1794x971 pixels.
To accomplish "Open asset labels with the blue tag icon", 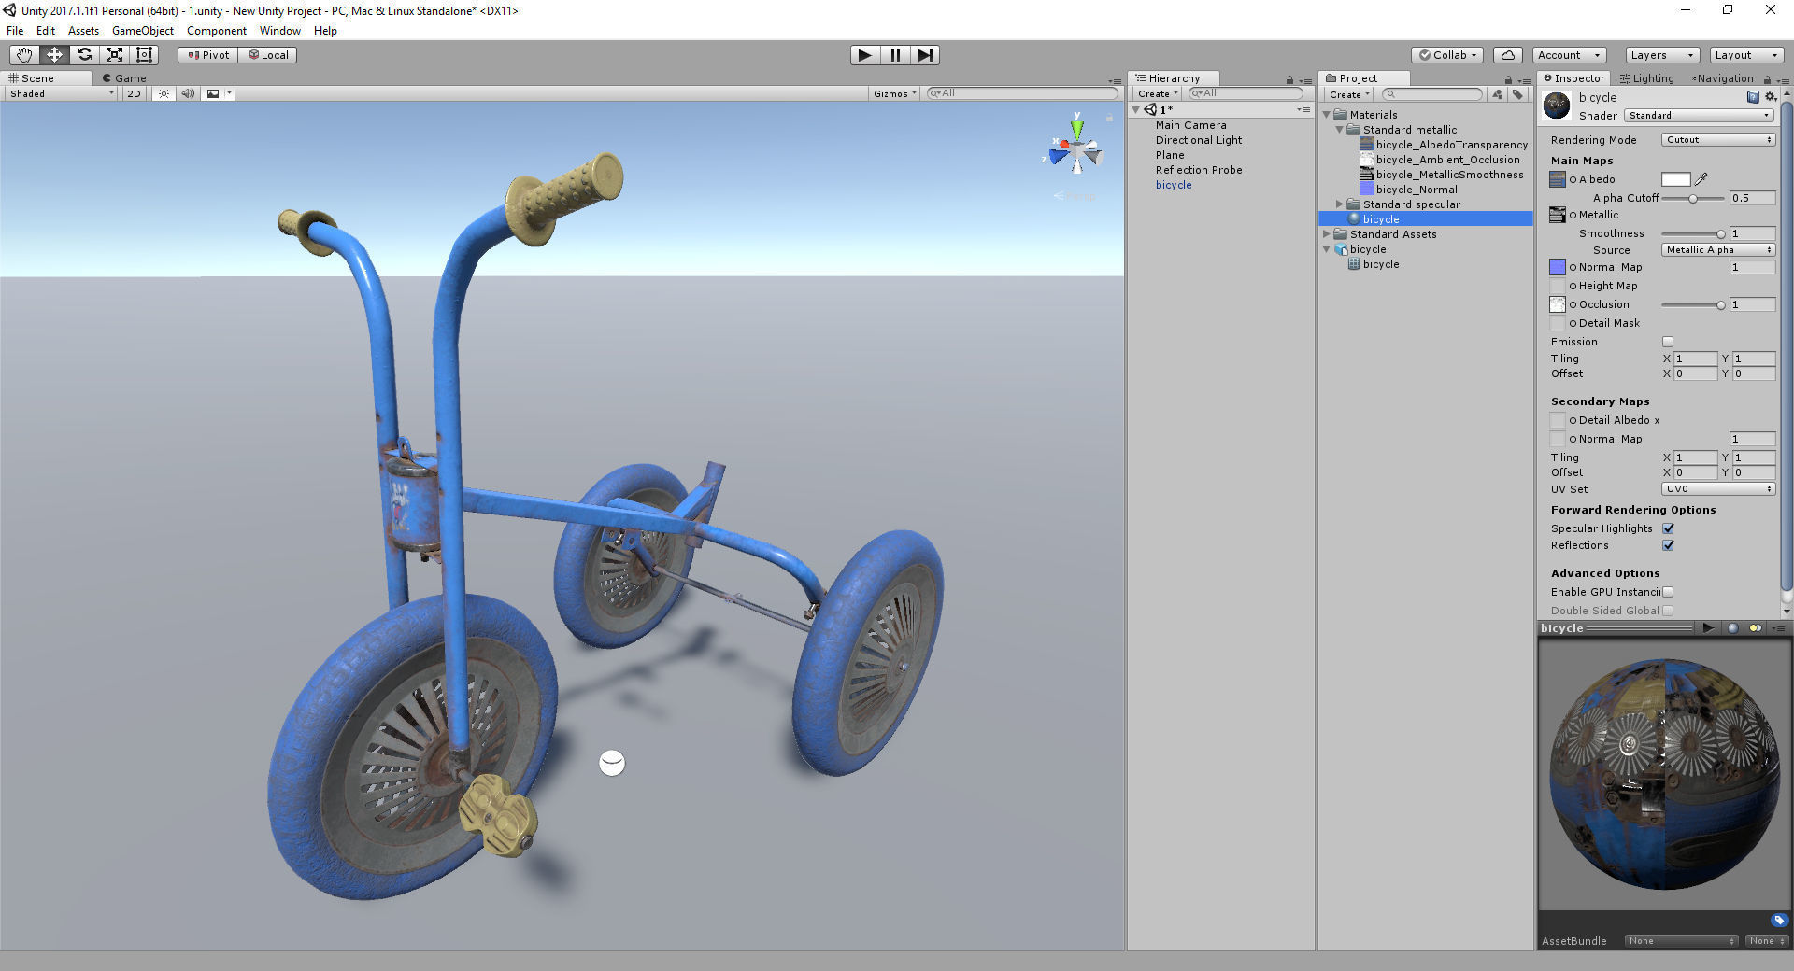I will [x=1778, y=920].
